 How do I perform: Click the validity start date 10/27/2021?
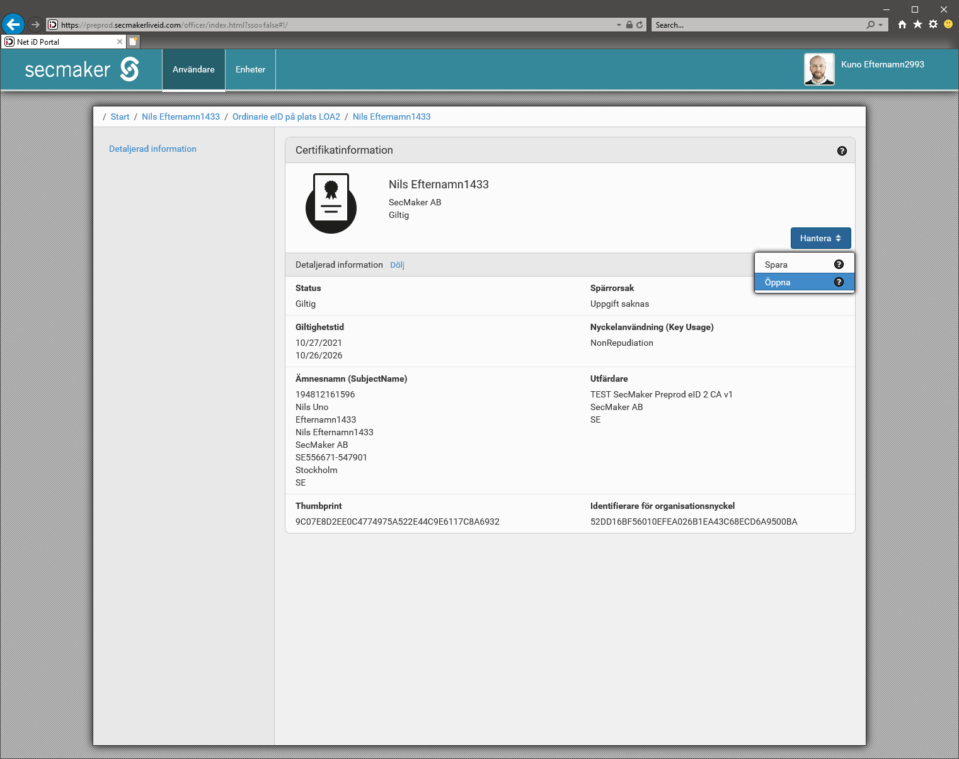[x=319, y=343]
